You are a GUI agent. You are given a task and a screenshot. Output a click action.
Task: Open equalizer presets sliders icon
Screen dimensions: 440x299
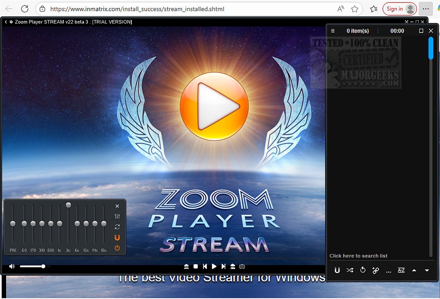pyautogui.click(x=117, y=216)
